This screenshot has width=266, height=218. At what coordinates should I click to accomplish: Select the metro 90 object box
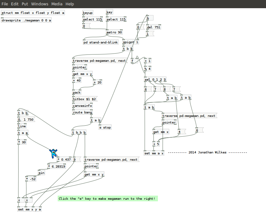pos(114,32)
